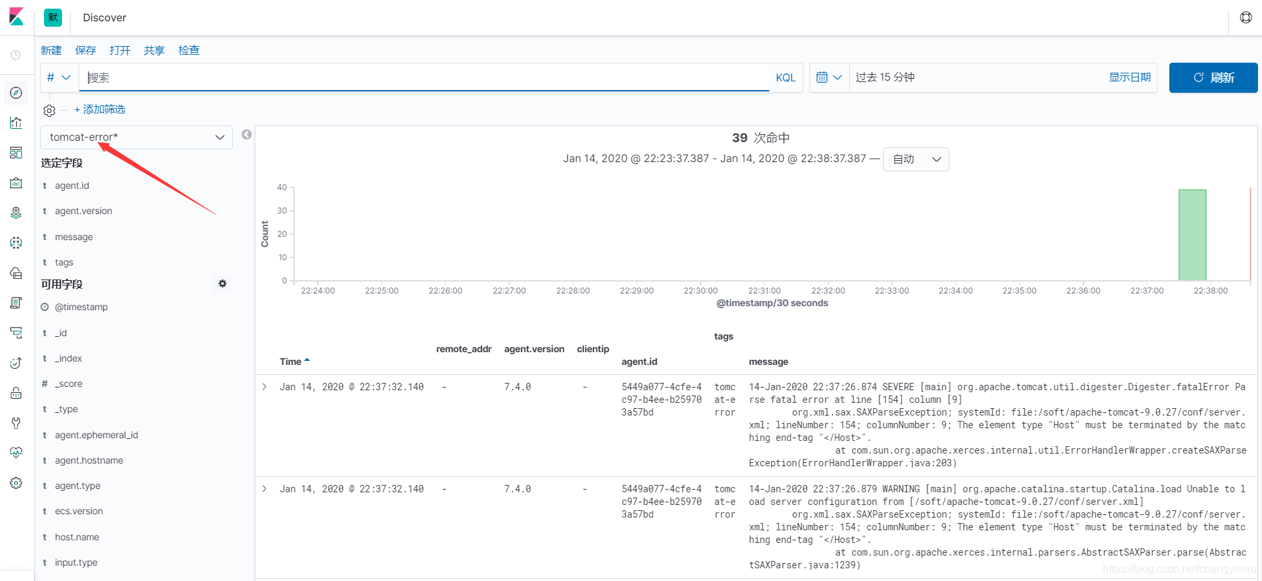The image size is (1262, 581).
Task: Click 检查 menu item
Action: 189,50
